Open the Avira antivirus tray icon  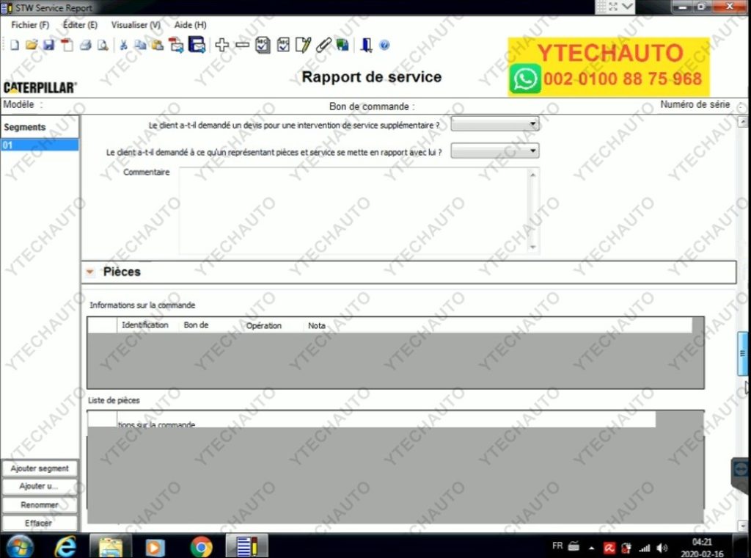coord(609,548)
